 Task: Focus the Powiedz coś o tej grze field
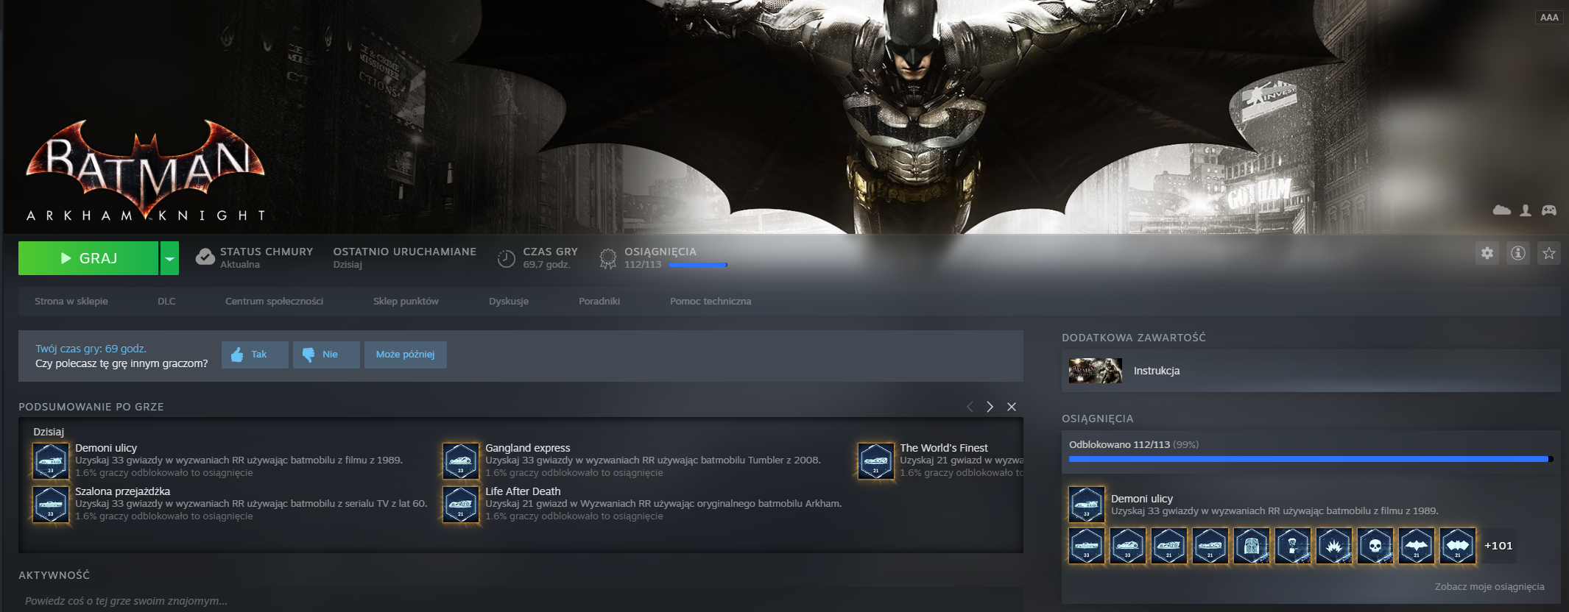[521, 601]
